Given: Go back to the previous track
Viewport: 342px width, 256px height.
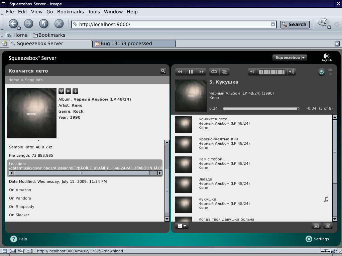Looking at the screenshot, I should click(180, 72).
